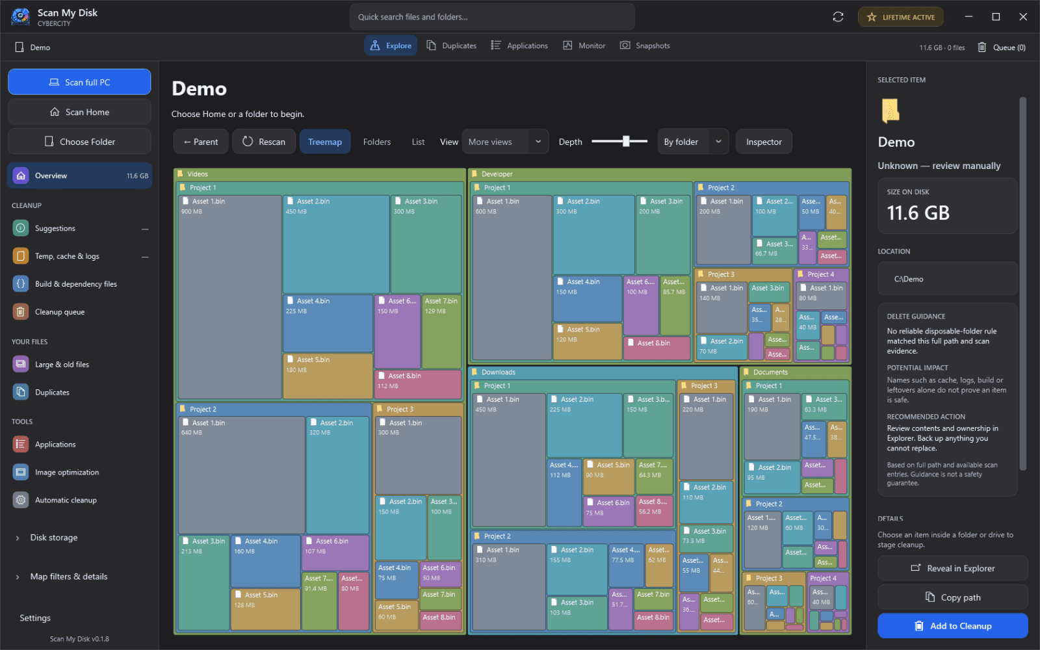Click the Quick search files field
The image size is (1040, 650).
pos(492,17)
